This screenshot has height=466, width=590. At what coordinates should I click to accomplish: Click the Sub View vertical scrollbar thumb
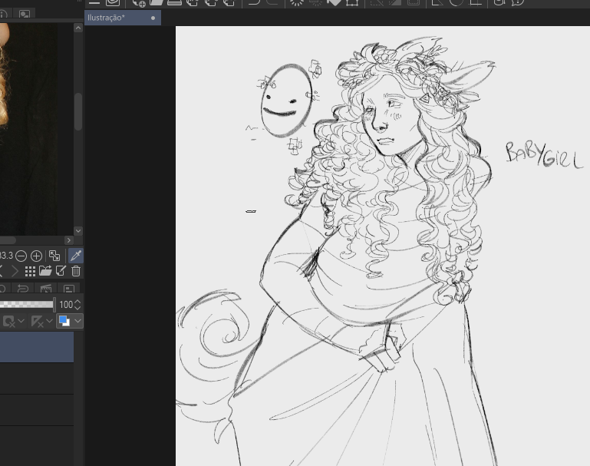(78, 112)
